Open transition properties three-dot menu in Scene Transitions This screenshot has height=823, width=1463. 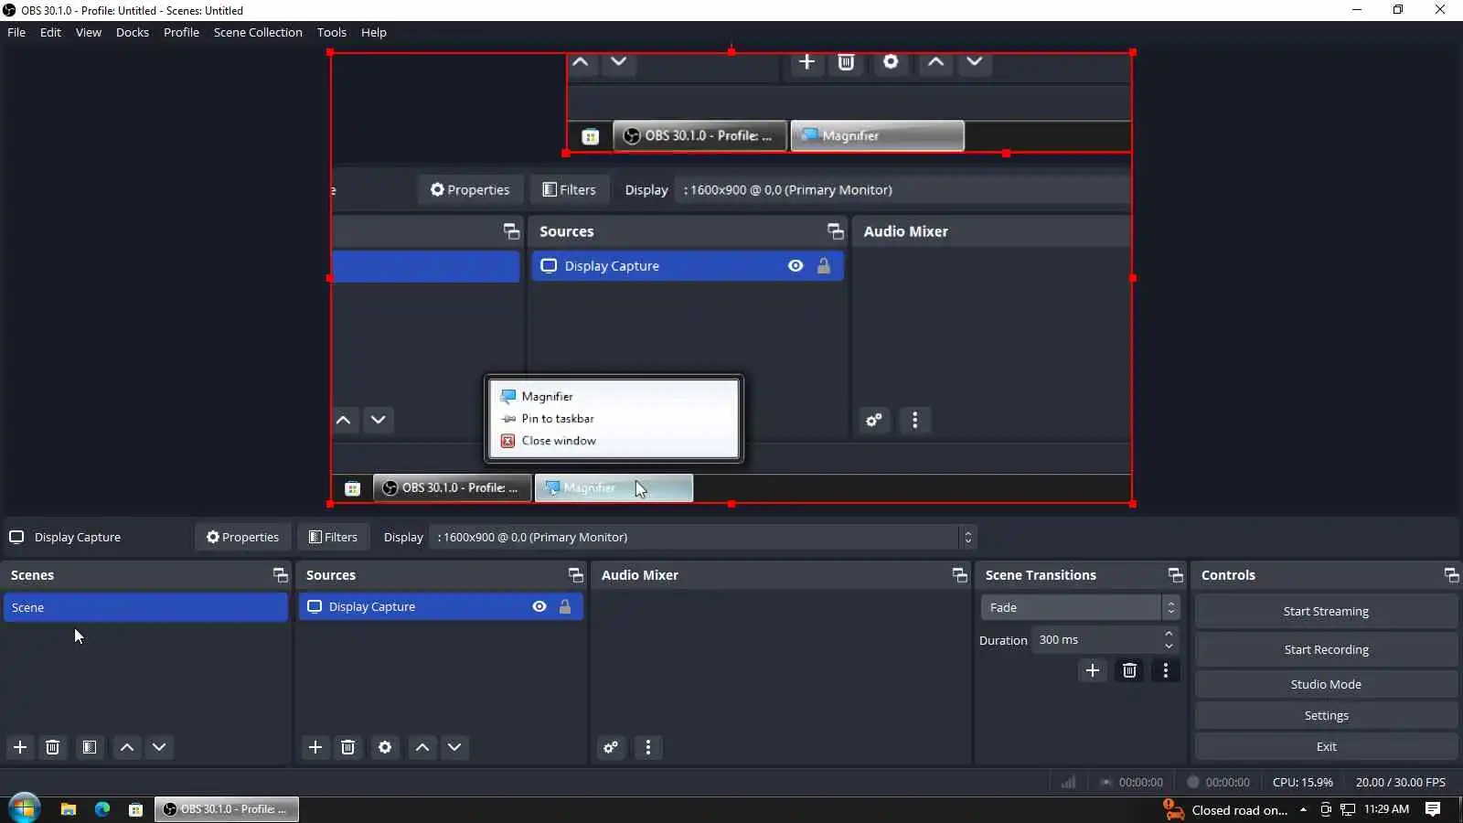[x=1165, y=670]
